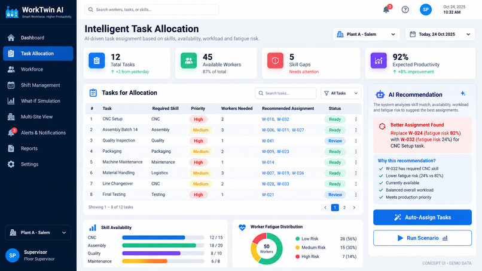
Task: Open the Plant A - Salem header dropdown
Action: [366, 34]
